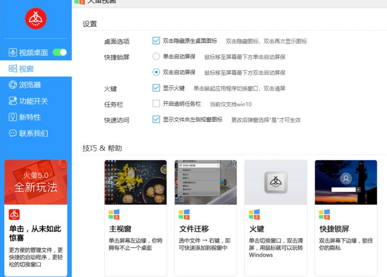Click the 功能开关 icon in sidebar

[13, 101]
